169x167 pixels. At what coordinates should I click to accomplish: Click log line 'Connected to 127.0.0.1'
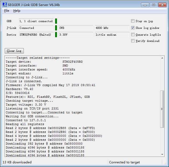[26, 120]
